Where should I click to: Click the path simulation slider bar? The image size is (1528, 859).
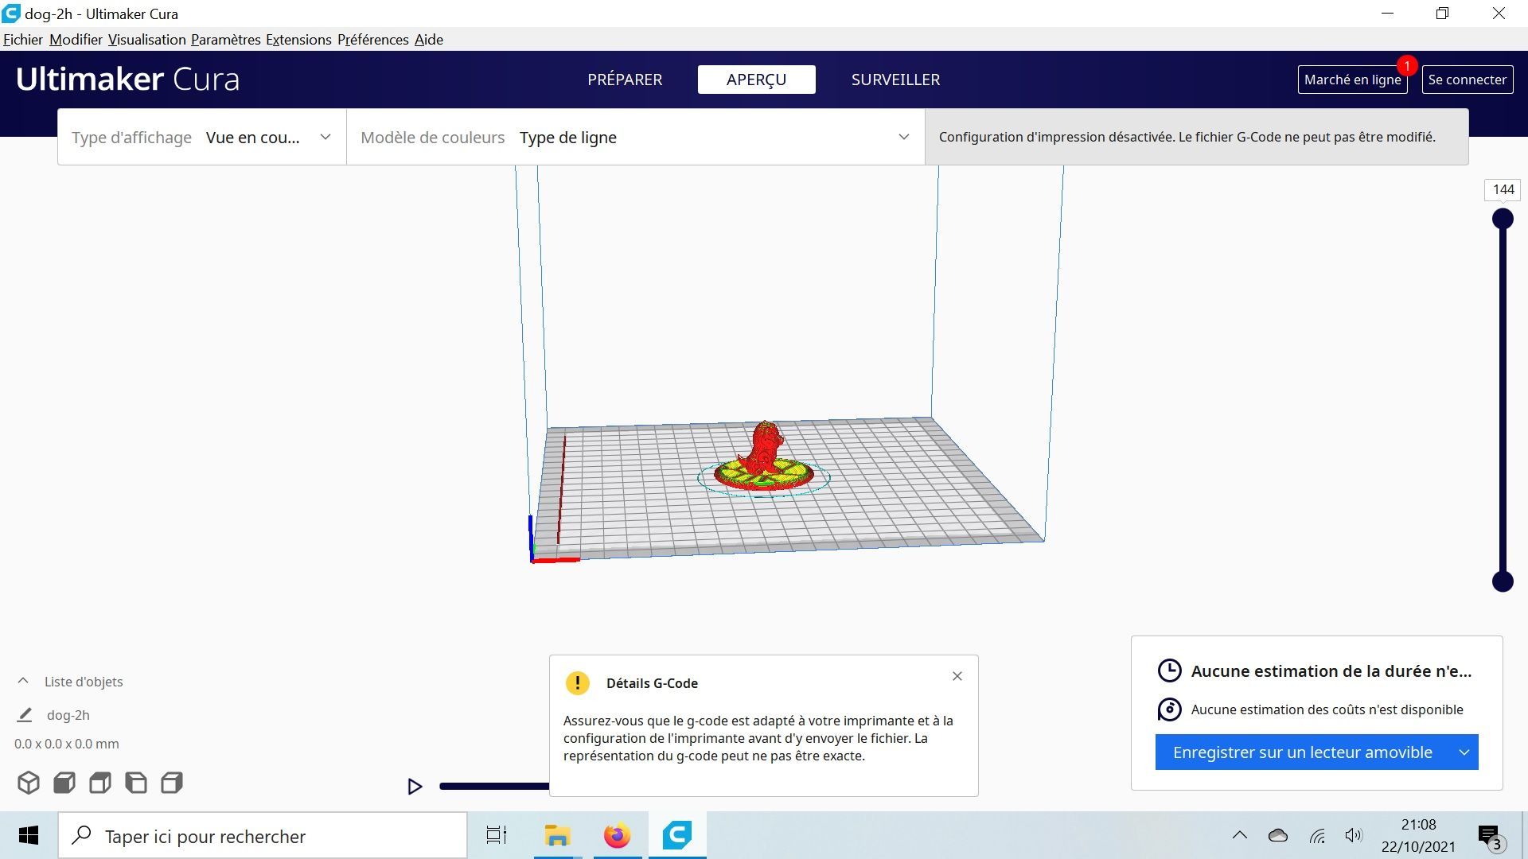(493, 787)
